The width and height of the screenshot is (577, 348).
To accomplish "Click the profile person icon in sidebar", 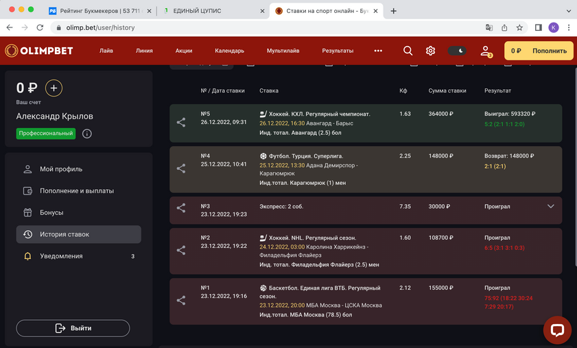I will pyautogui.click(x=27, y=169).
